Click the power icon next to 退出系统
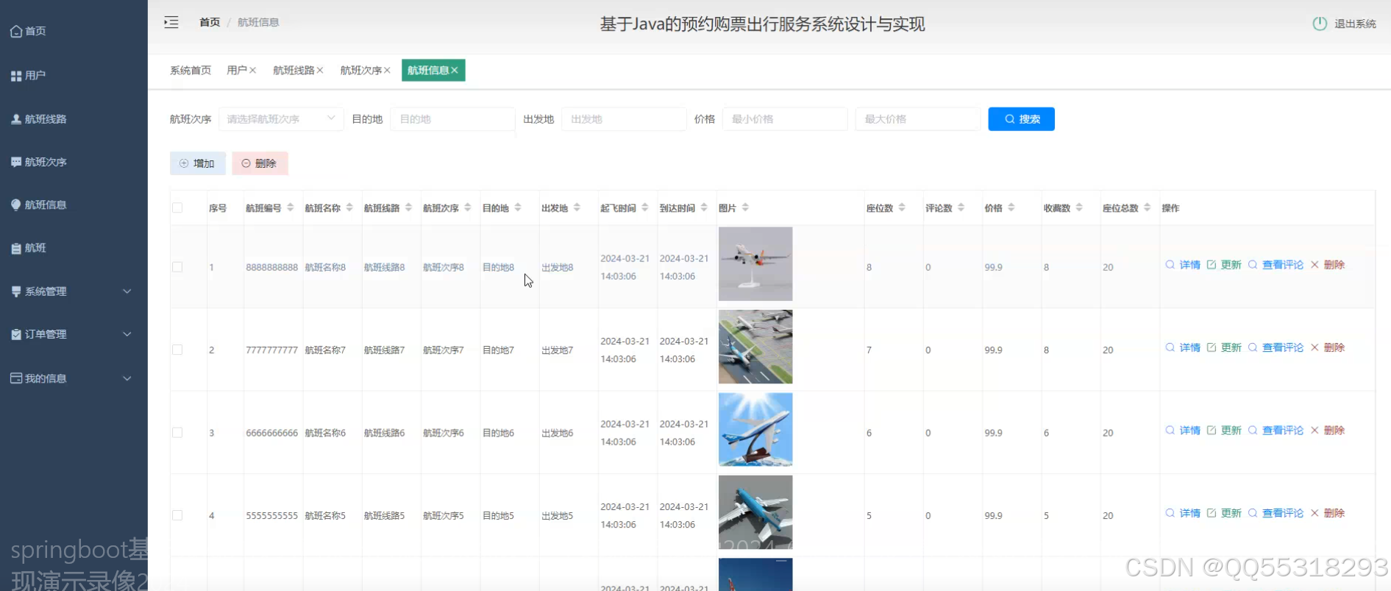Image resolution: width=1391 pixels, height=591 pixels. 1320,24
